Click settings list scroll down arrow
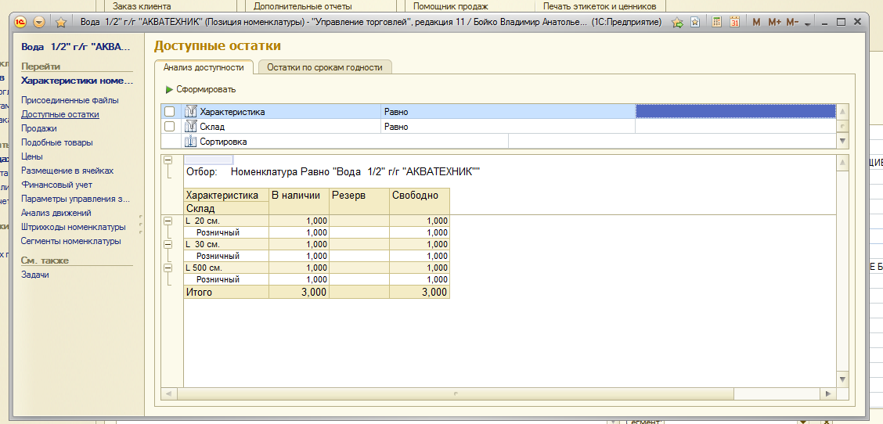883x424 pixels. tap(842, 141)
